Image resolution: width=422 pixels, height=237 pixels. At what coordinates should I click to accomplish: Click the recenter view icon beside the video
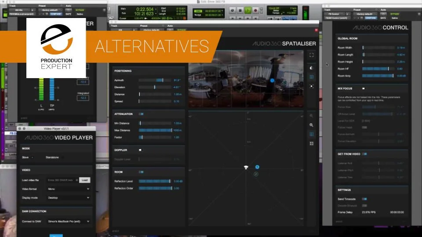[311, 86]
